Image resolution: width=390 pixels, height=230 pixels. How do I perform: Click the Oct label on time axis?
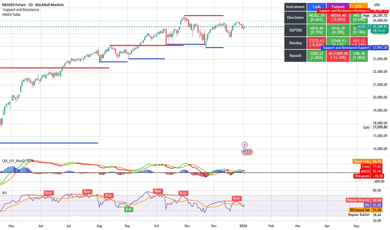(157, 226)
